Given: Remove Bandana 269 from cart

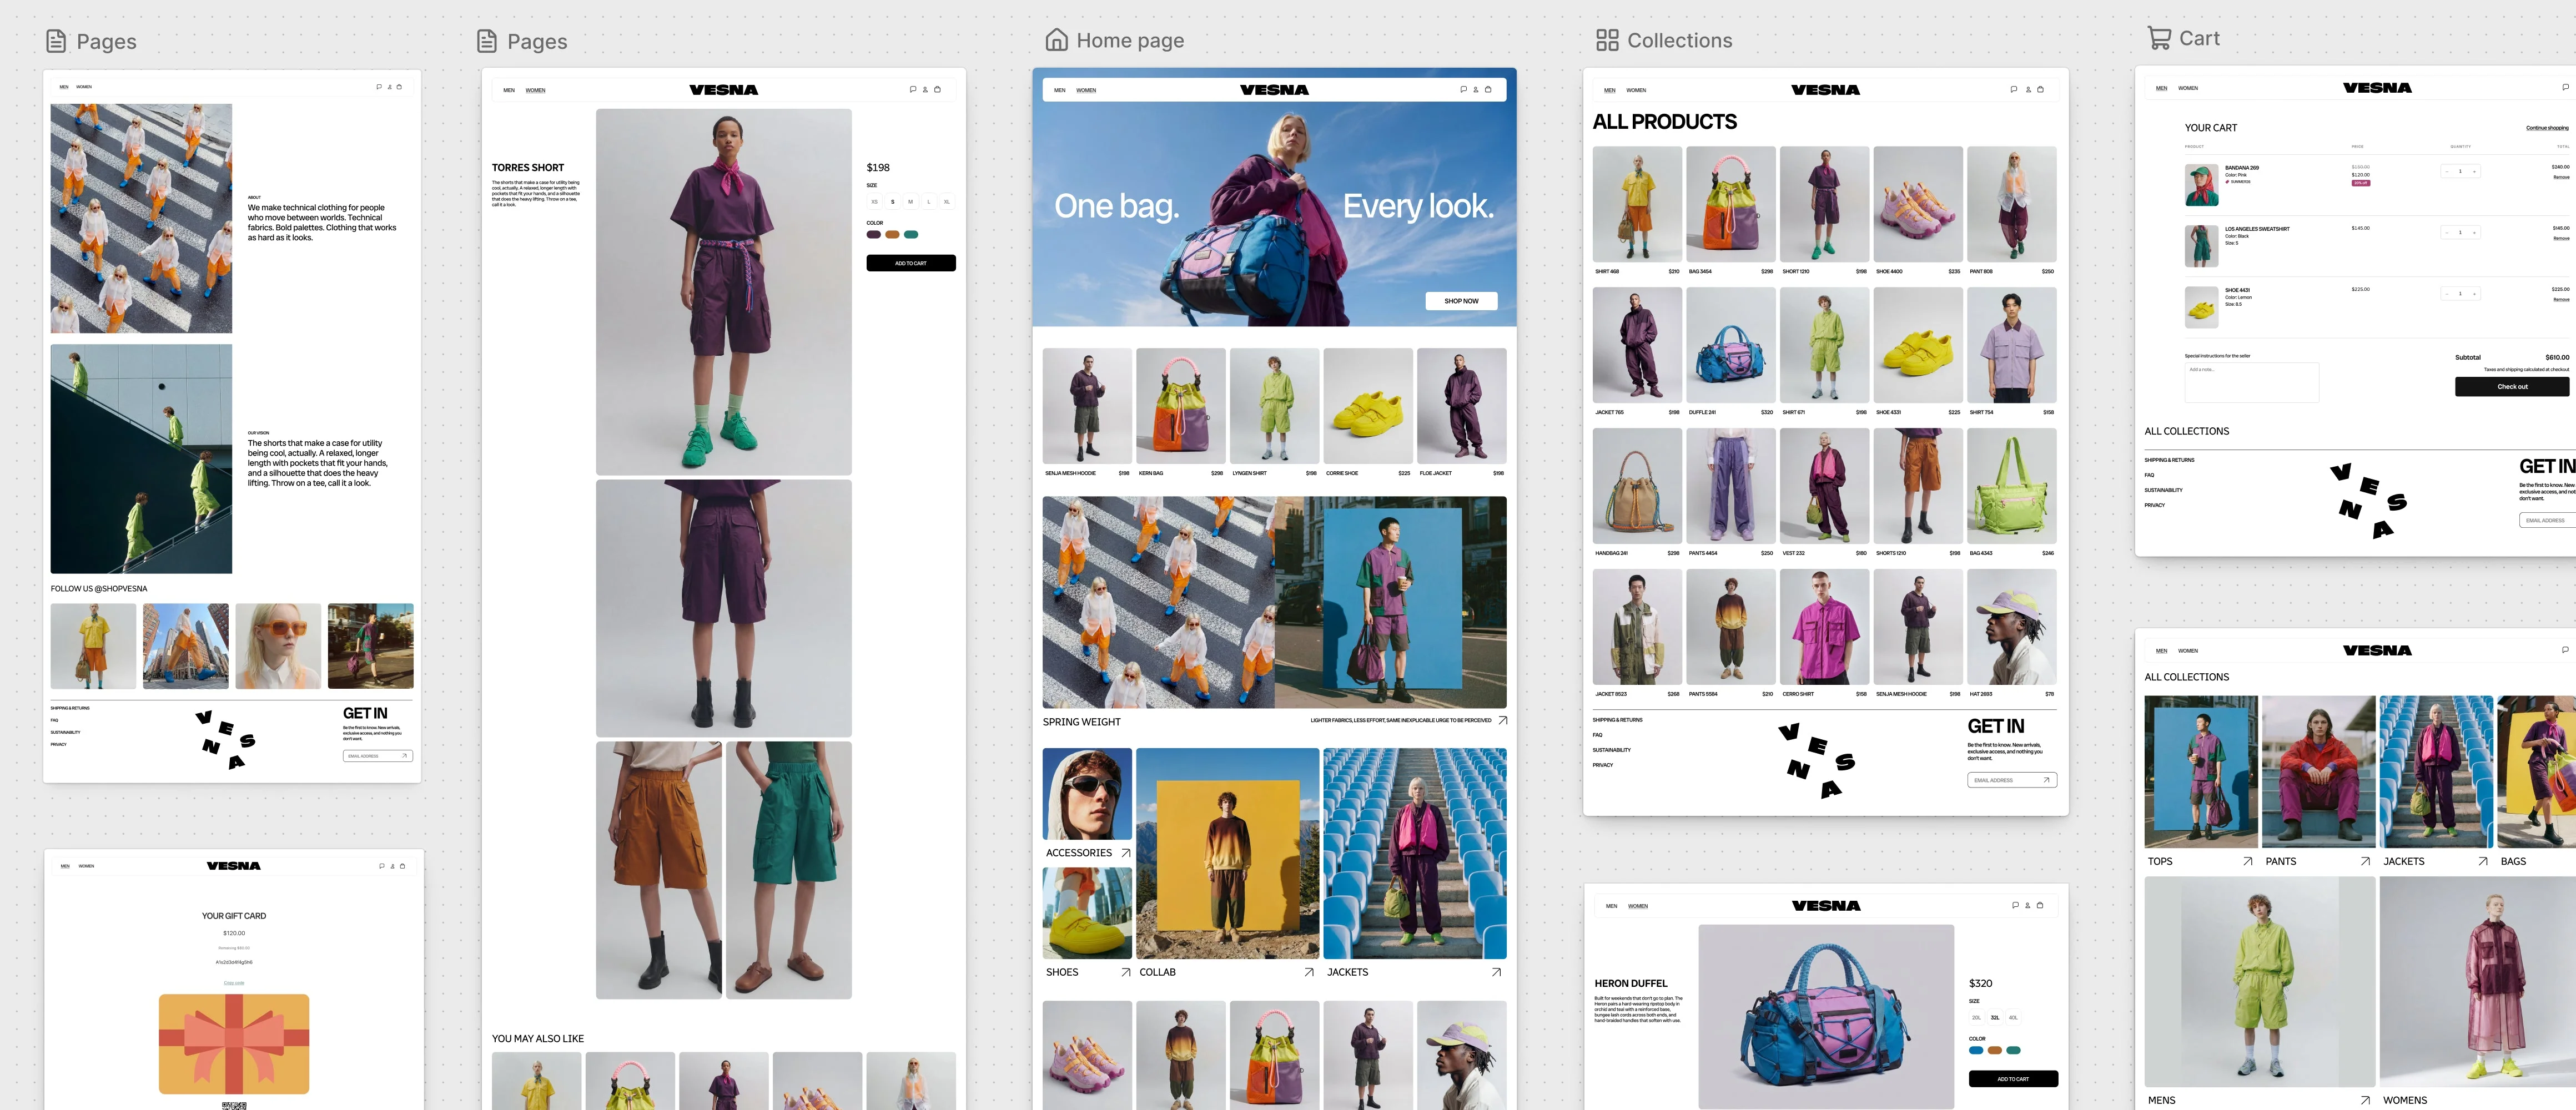Looking at the screenshot, I should [2561, 177].
